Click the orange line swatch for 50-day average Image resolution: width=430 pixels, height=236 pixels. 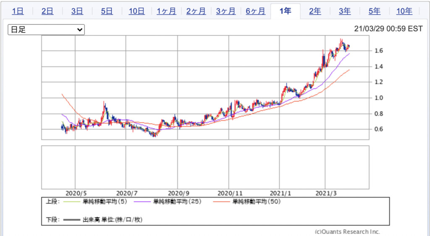221,202
